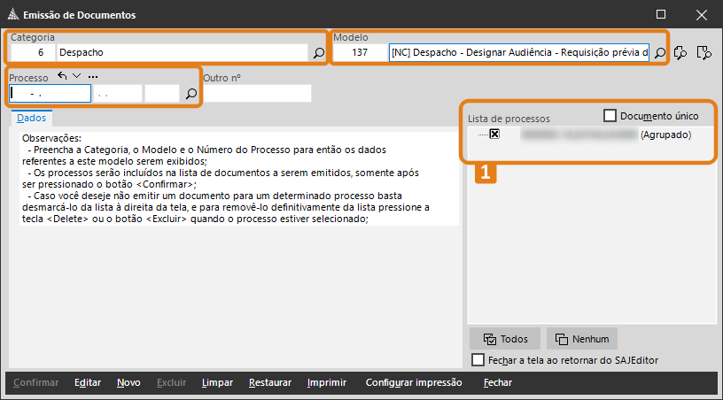This screenshot has height=400, width=723.
Task: Click the first document icon right of Modelo
Action: [x=681, y=53]
